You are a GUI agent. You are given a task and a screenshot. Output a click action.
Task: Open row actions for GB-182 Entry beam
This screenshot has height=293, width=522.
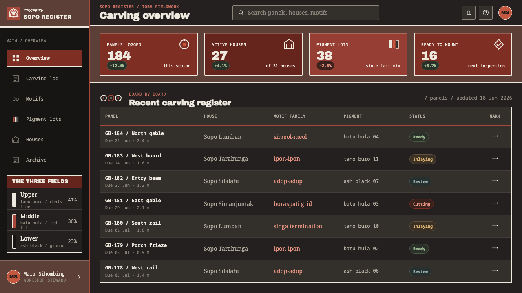click(x=495, y=181)
